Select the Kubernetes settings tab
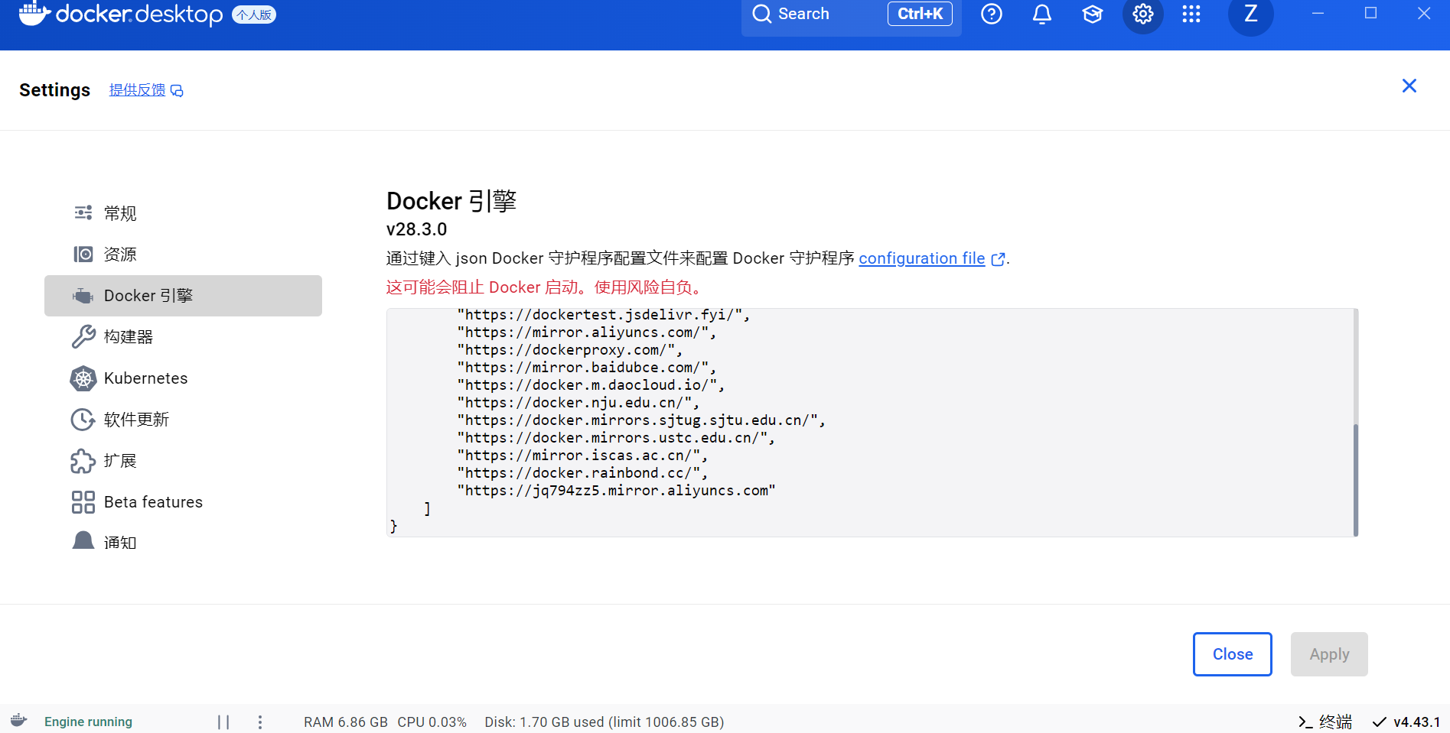 pos(183,378)
